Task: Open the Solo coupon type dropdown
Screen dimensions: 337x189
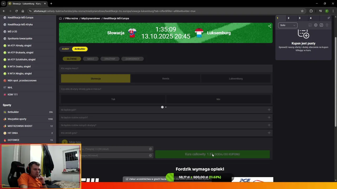Action: coord(288,25)
